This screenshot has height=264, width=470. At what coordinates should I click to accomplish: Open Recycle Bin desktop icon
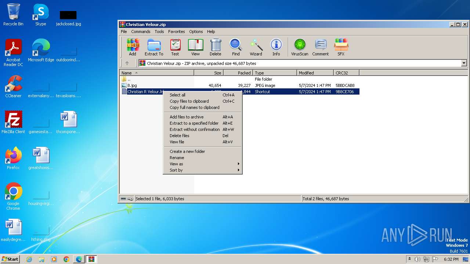[x=13, y=15]
